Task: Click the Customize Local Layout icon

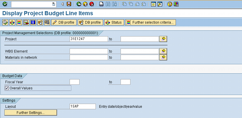Action: tap(176, 4)
